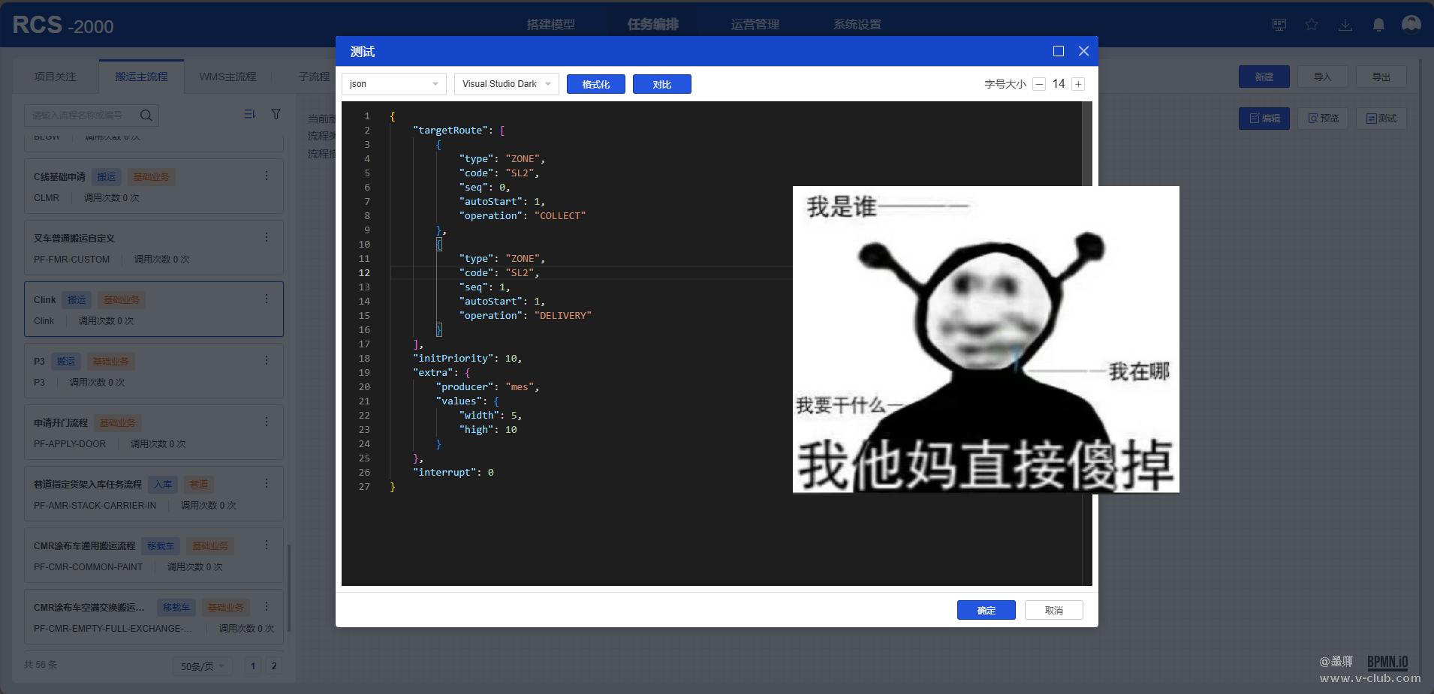Screen dimensions: 1434x694
Task: Click the 导入 button
Action: [1323, 77]
